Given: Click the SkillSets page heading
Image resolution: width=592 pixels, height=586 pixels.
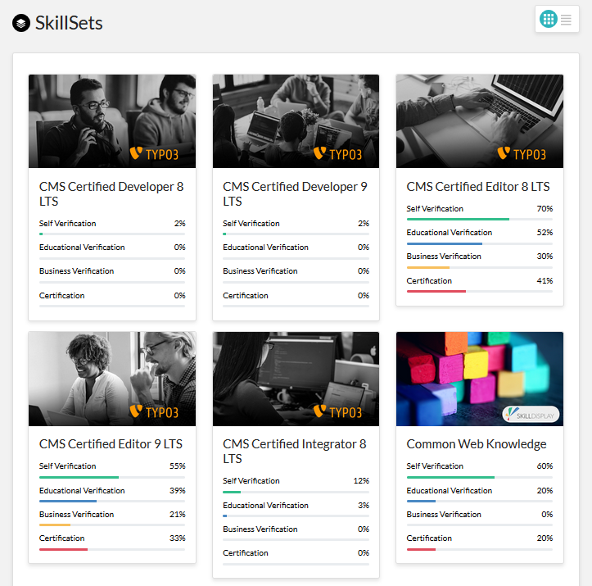Looking at the screenshot, I should coord(69,23).
